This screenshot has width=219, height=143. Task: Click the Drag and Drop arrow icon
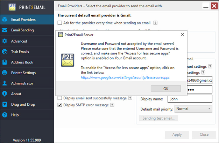(x=5, y=104)
